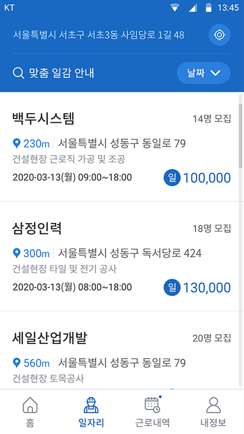This screenshot has width=244, height=434.
Task: Click the vertical scrollbar of job list
Action: tap(241, 241)
